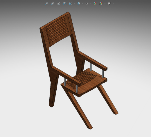Image resolution: width=151 pixels, height=137 pixels.
Task: Click the Apply Scene icon
Action: point(101,3)
